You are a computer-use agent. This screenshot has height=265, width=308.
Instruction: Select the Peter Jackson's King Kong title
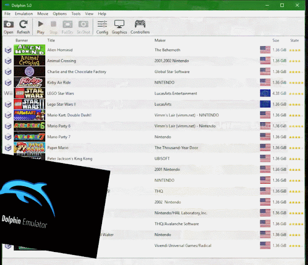tap(70, 159)
